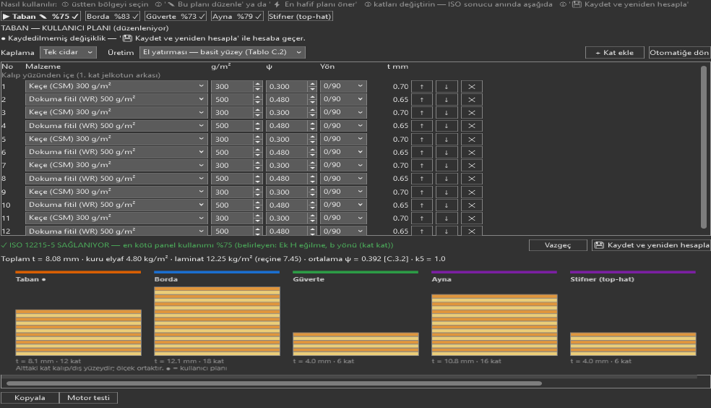
Task: Move layer 10 up arrow icon
Action: (422, 205)
